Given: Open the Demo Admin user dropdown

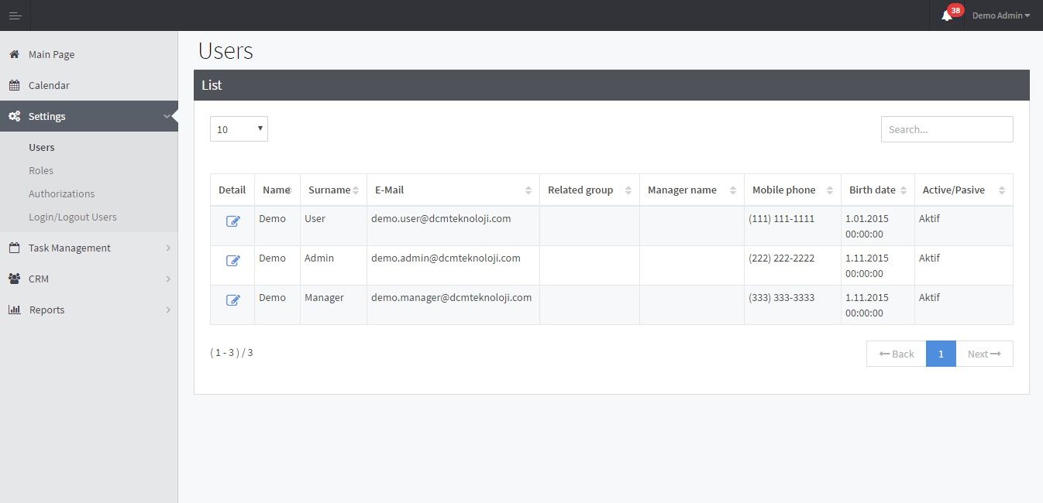Looking at the screenshot, I should point(1001,15).
